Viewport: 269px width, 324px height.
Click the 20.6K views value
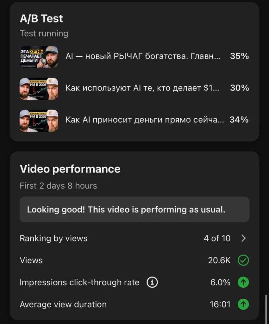coord(219,260)
